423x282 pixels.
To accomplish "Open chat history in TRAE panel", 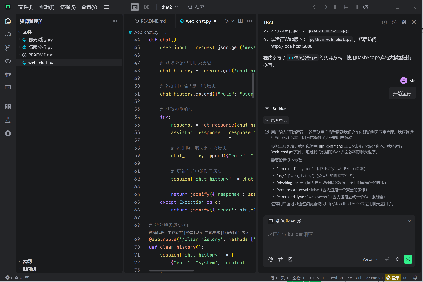I will click(x=394, y=22).
